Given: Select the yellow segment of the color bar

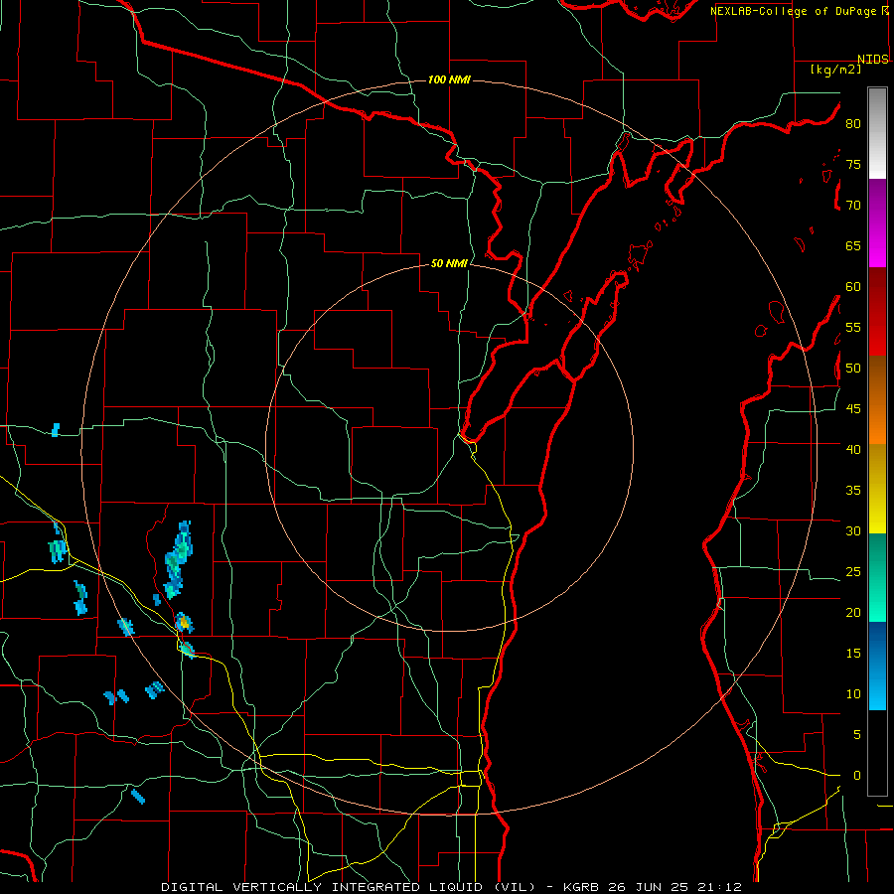Looking at the screenshot, I should [x=877, y=489].
